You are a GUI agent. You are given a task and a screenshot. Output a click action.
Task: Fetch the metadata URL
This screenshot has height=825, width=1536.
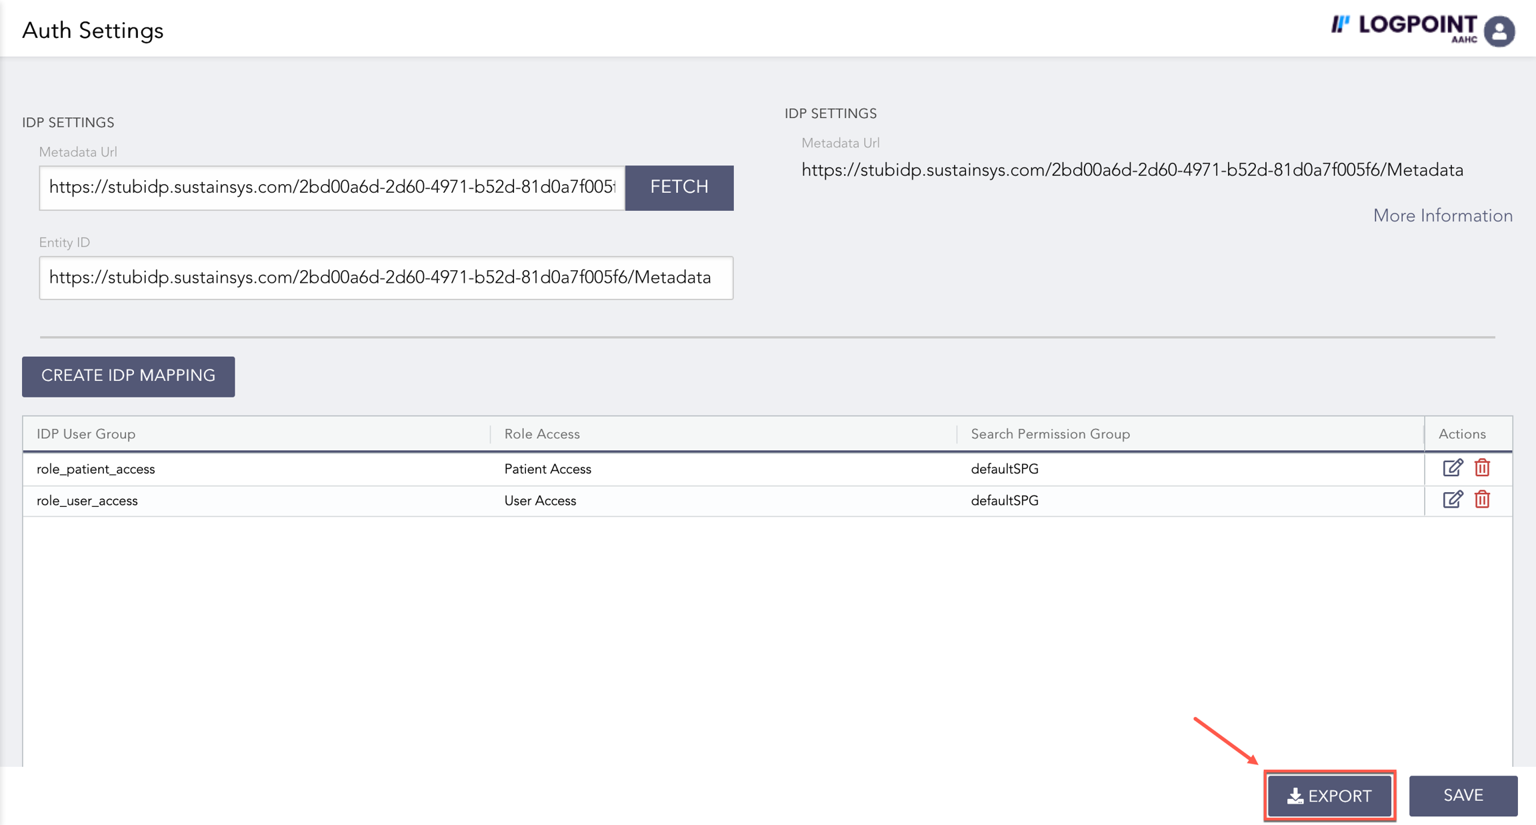coord(679,187)
